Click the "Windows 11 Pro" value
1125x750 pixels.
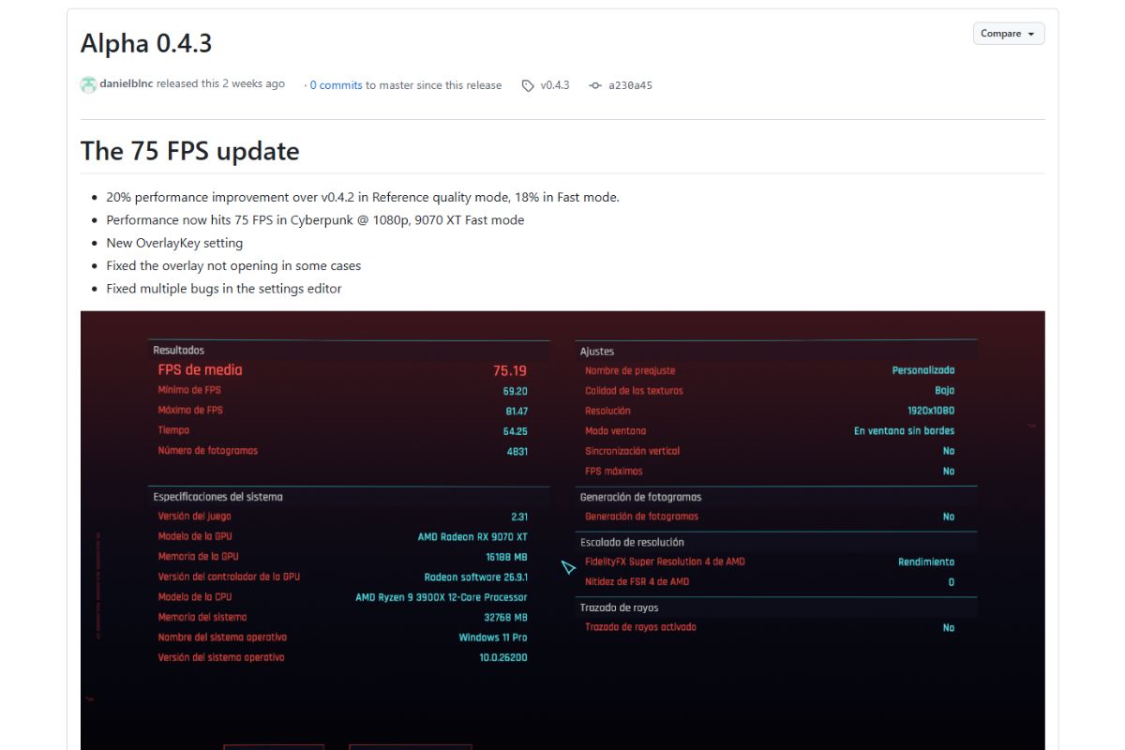pos(493,637)
